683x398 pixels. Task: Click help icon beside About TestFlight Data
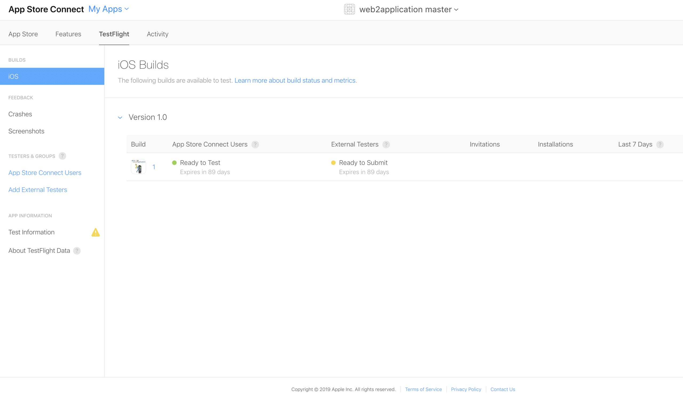click(77, 251)
